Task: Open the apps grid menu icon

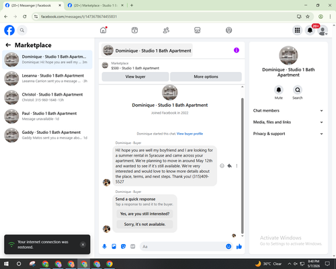Action: pyautogui.click(x=297, y=30)
